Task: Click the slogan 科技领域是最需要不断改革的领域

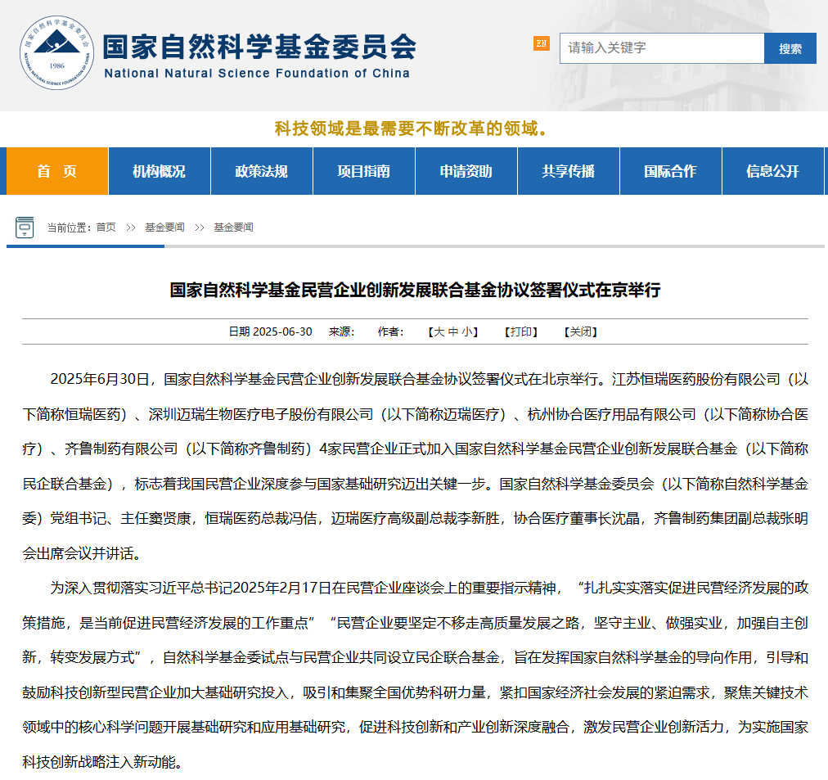Action: tap(411, 128)
